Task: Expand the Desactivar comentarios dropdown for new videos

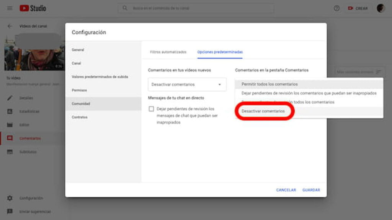Action: coord(187,84)
